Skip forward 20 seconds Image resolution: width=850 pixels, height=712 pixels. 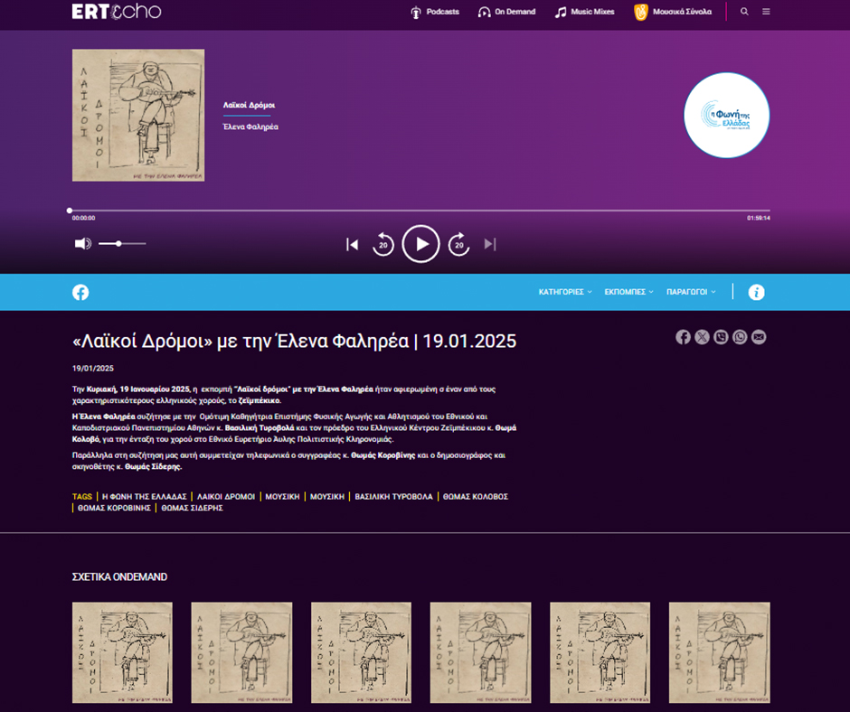coord(458,244)
